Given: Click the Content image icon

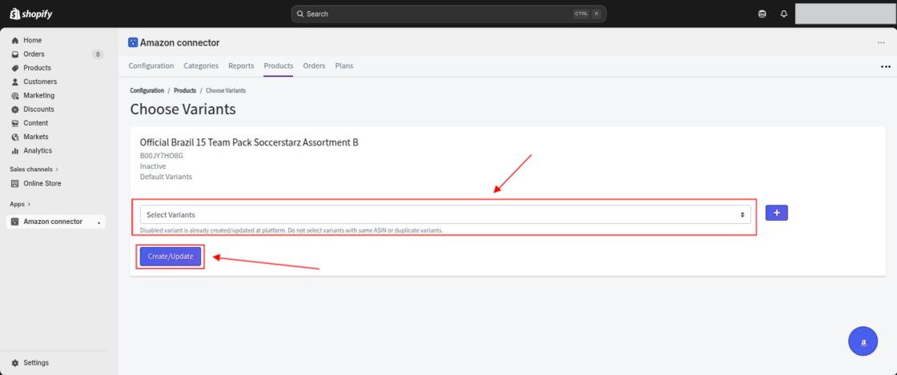Looking at the screenshot, I should [x=15, y=122].
